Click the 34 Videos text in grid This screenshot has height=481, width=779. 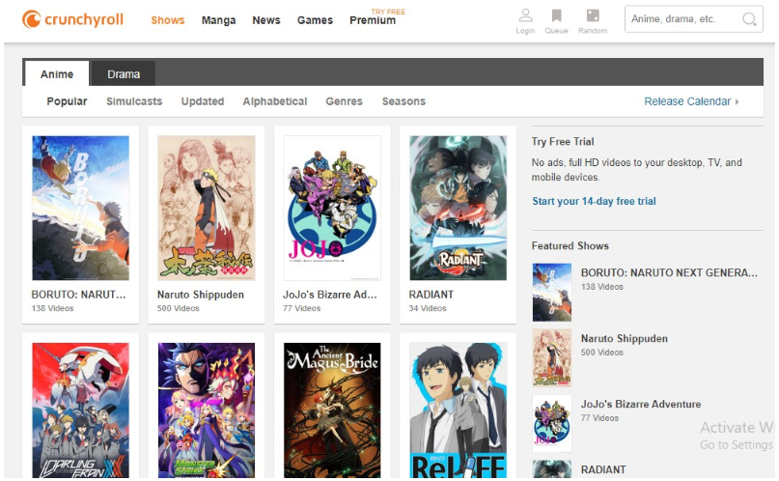428,308
